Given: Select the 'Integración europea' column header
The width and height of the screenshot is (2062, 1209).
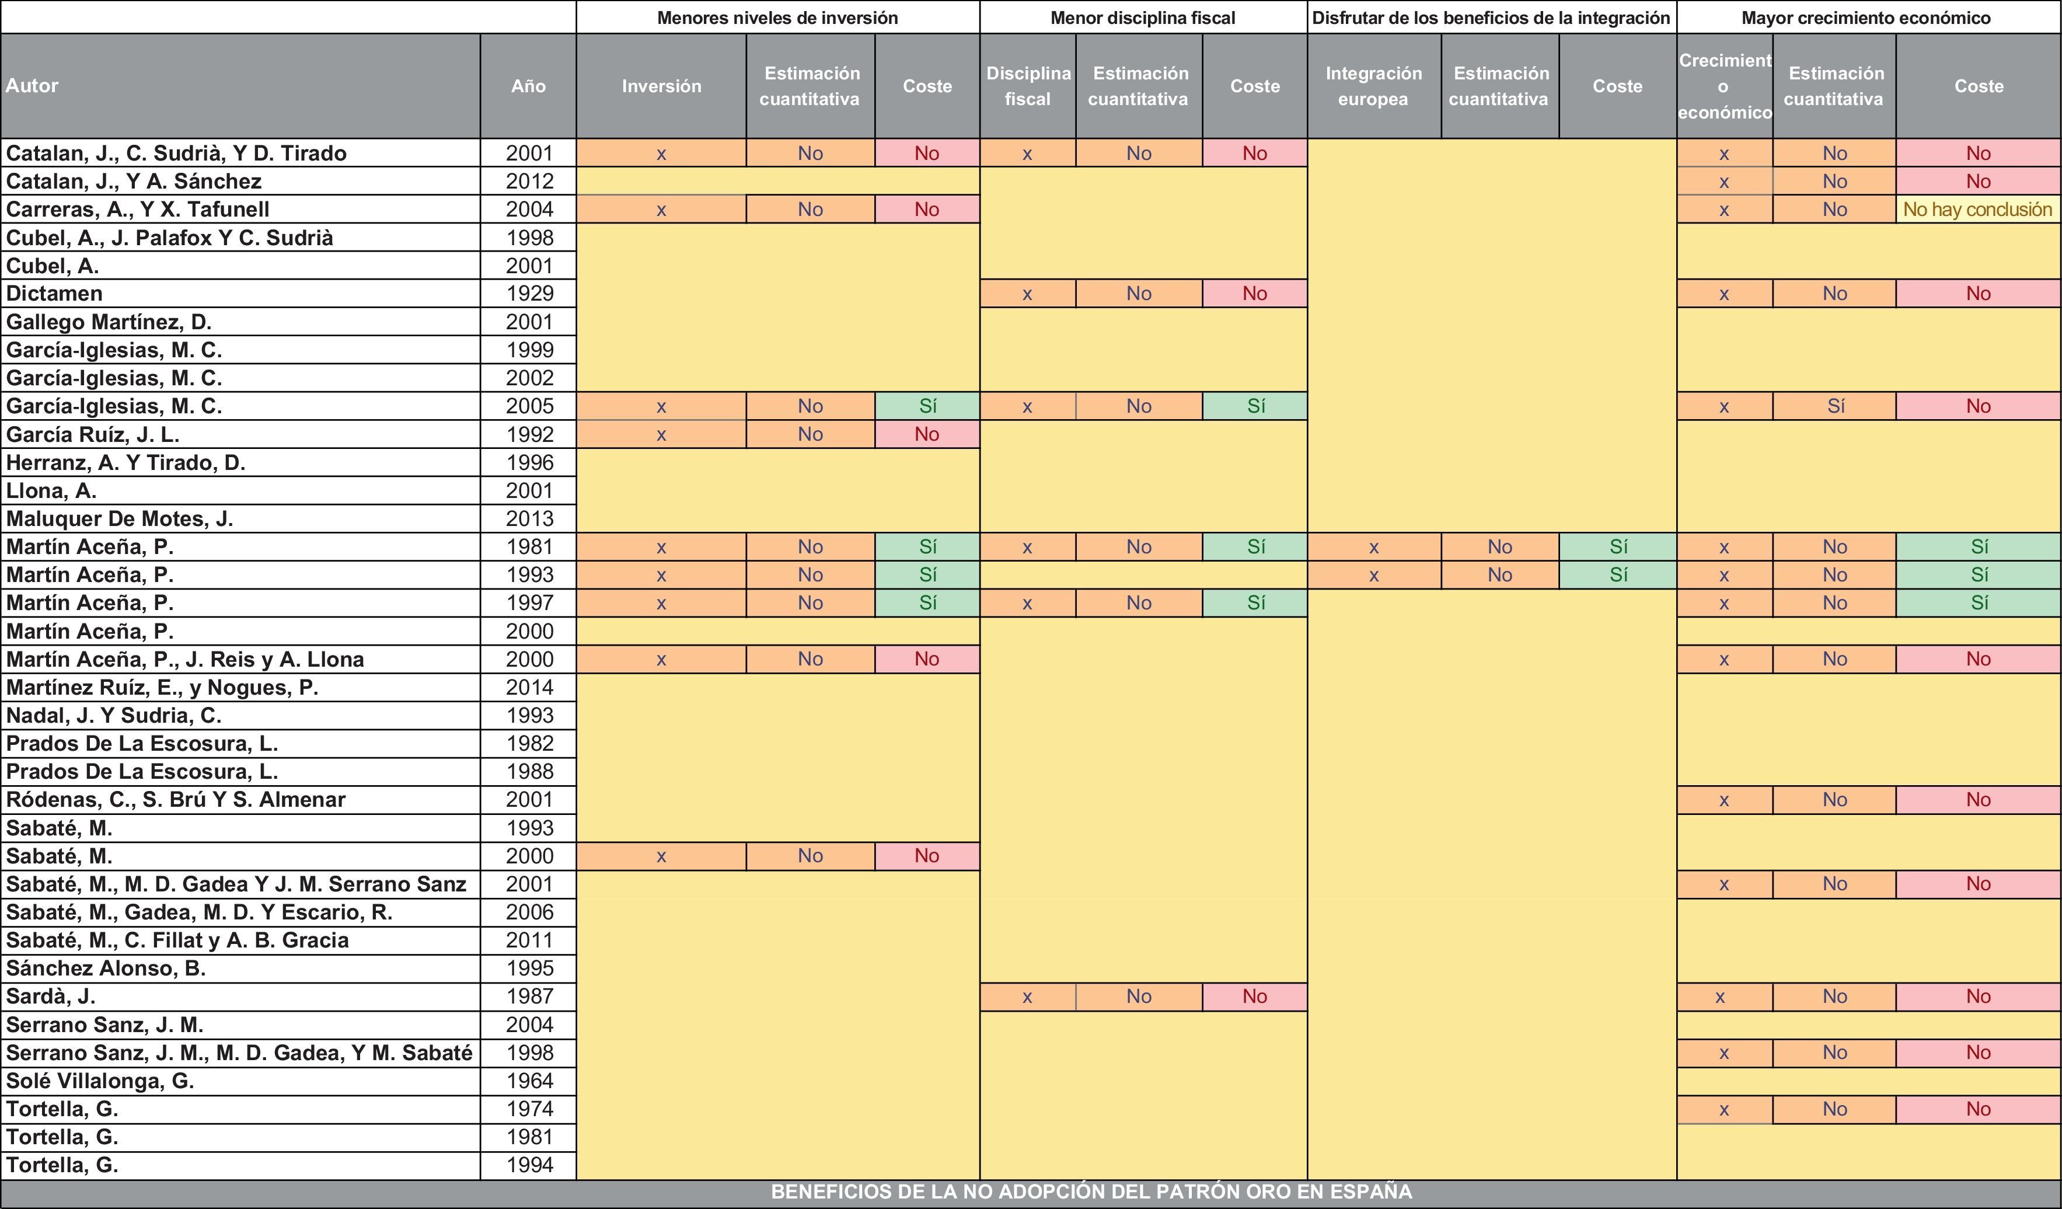Looking at the screenshot, I should tap(1374, 86).
